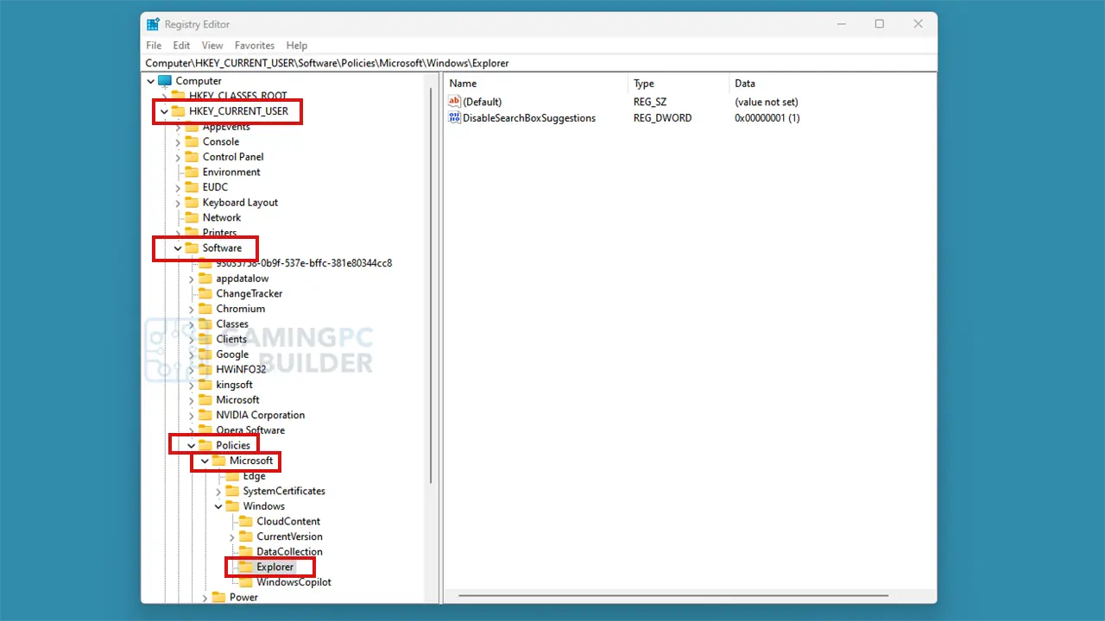The width and height of the screenshot is (1105, 621).
Task: Expand the Chromium key
Action: point(192,309)
